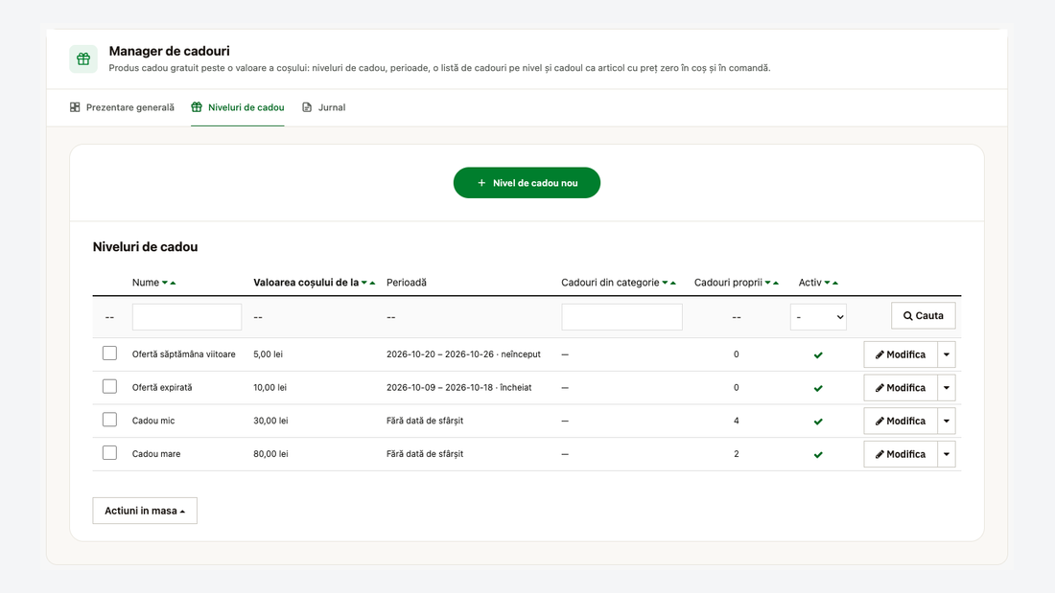1055x593 pixels.
Task: Click the active check mark for Cadou mic
Action: coord(818,422)
